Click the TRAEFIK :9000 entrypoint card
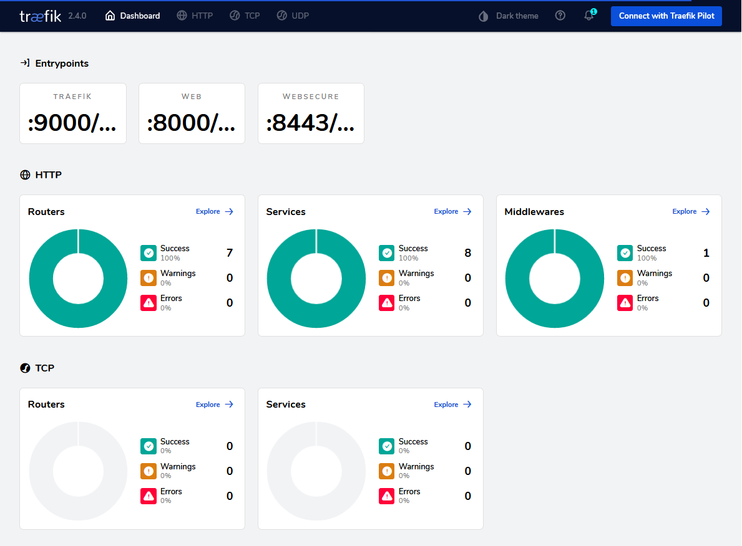Image resolution: width=742 pixels, height=546 pixels. 73,113
